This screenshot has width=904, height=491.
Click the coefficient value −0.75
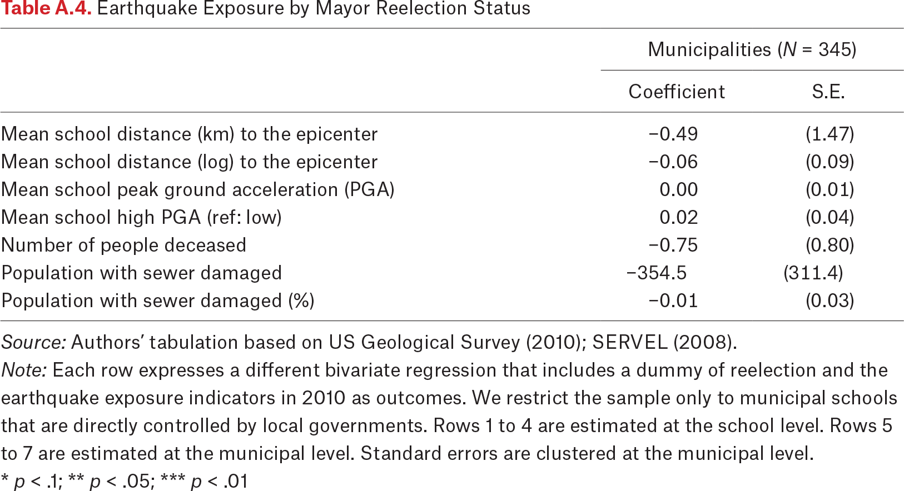[x=673, y=245]
